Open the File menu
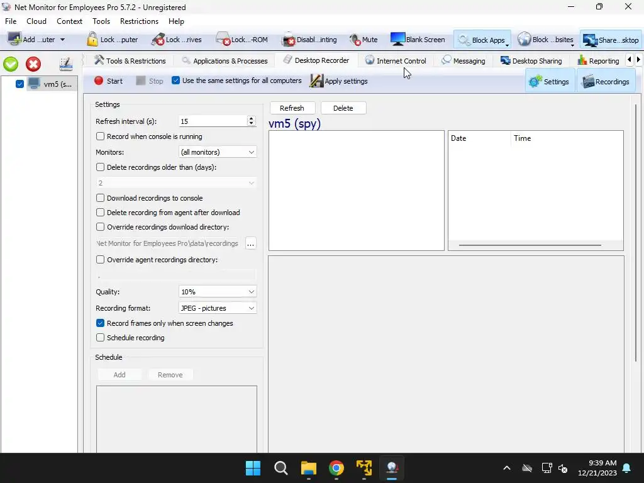 (11, 21)
